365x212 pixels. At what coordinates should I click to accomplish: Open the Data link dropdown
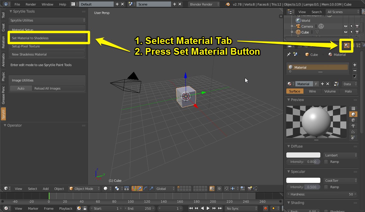pyautogui.click(x=350, y=84)
